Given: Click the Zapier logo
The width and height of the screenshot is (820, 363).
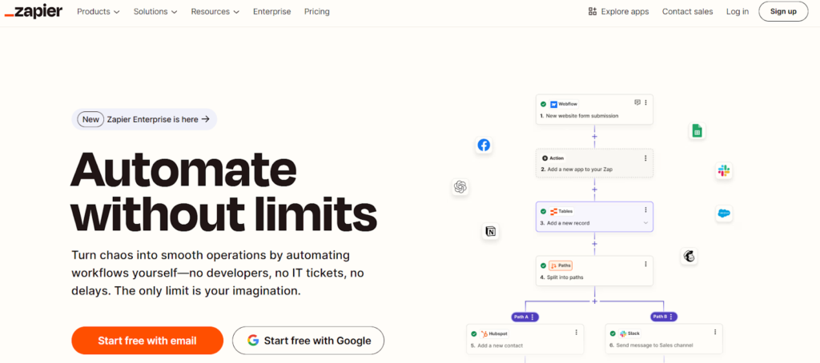Looking at the screenshot, I should click(x=33, y=11).
